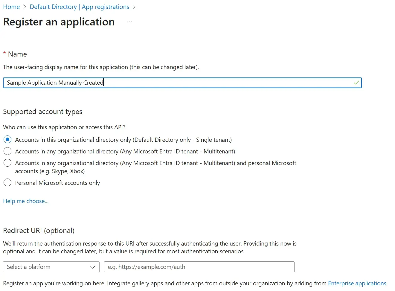Click the breadcrumb chevron after App registrations

pyautogui.click(x=134, y=7)
